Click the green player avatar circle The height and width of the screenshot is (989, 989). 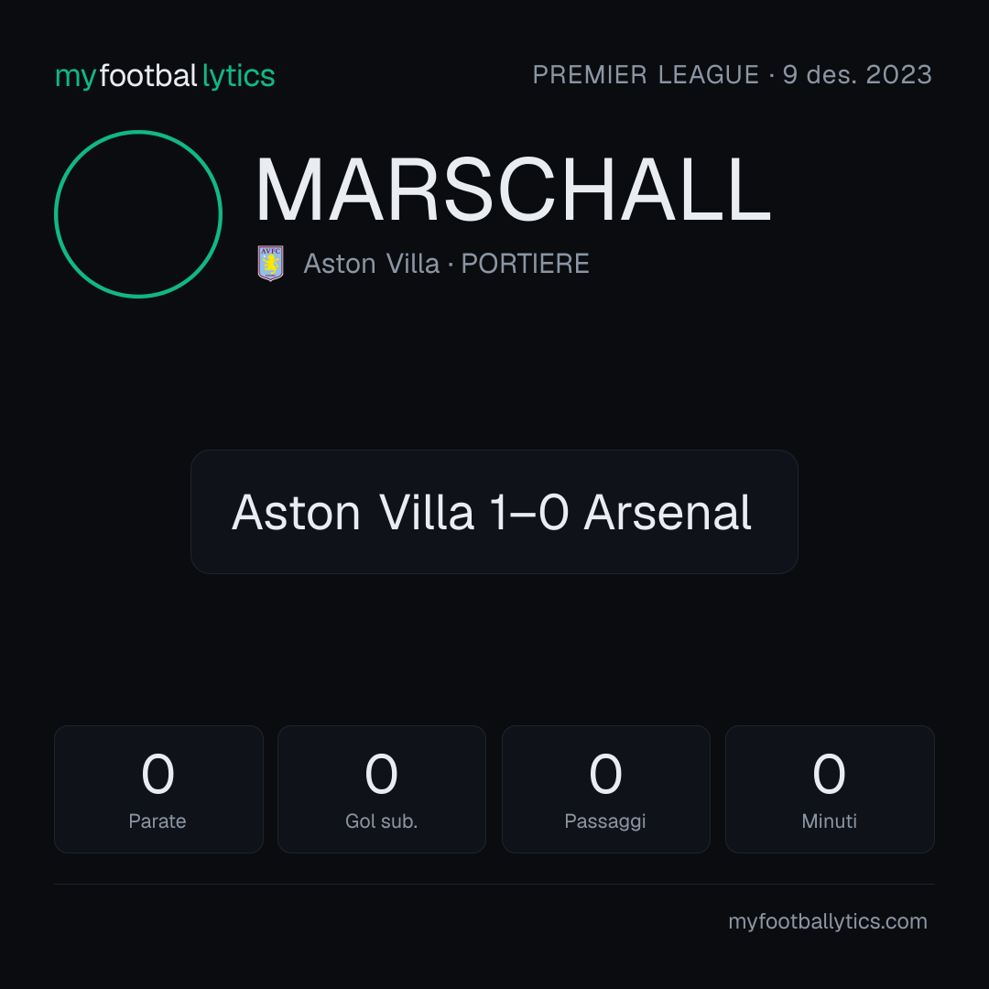(x=138, y=214)
